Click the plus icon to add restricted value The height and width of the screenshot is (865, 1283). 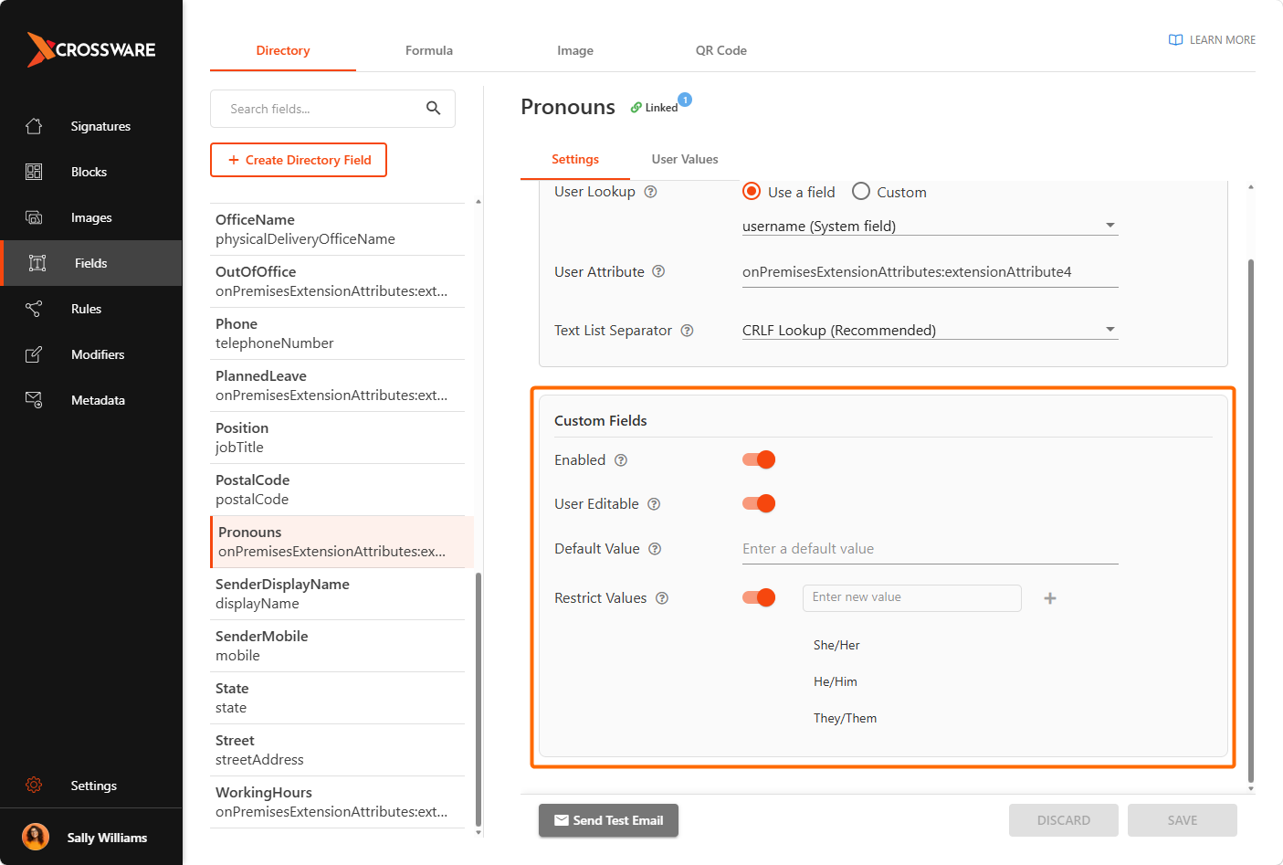pos(1050,598)
